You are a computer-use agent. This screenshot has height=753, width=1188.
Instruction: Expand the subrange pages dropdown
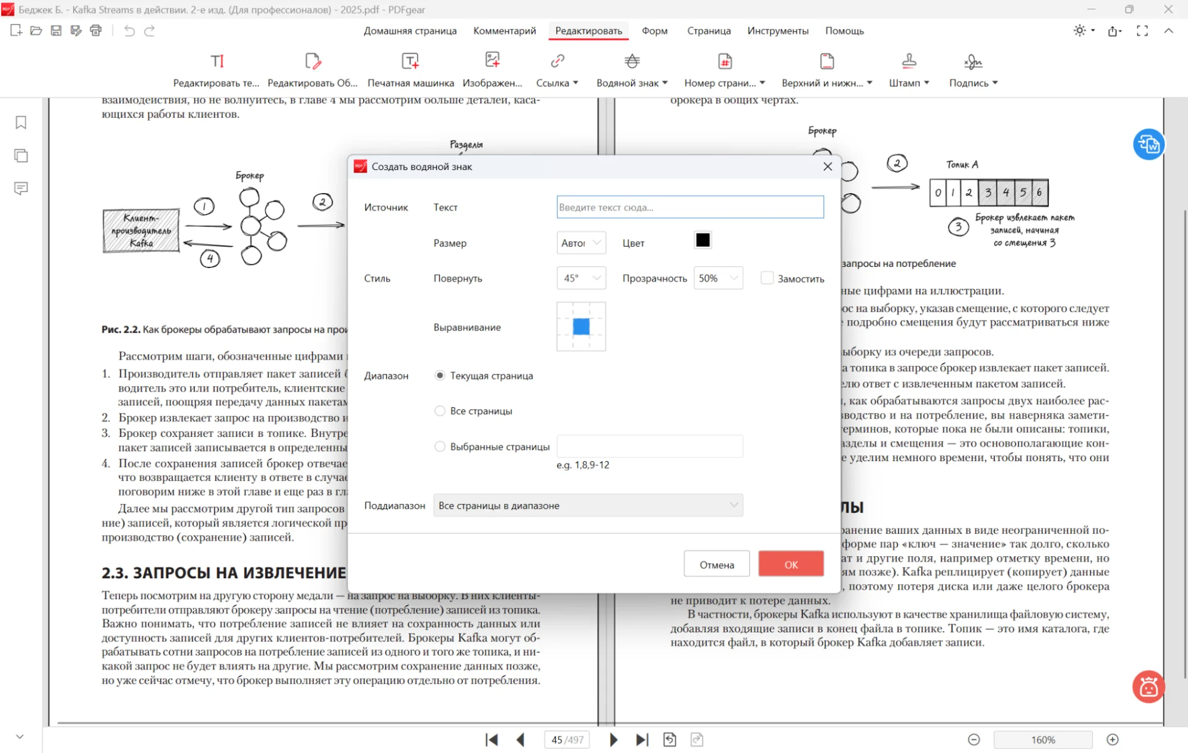(x=588, y=505)
